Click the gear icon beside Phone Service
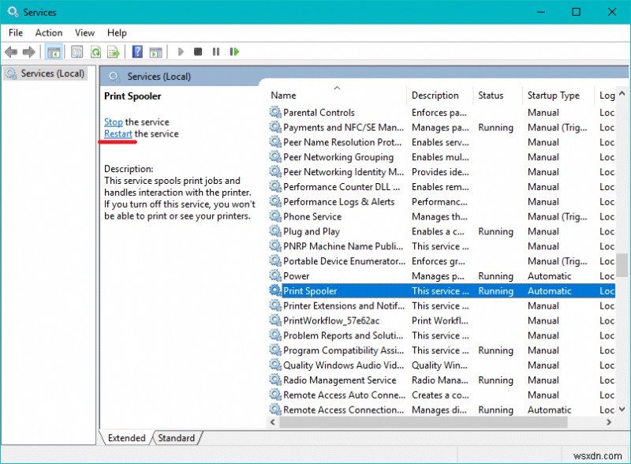The height and width of the screenshot is (464, 631). 275,216
